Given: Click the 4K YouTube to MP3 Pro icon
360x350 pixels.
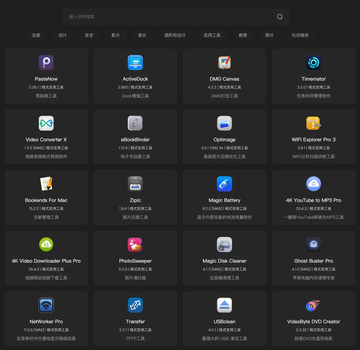Looking at the screenshot, I should [313, 184].
